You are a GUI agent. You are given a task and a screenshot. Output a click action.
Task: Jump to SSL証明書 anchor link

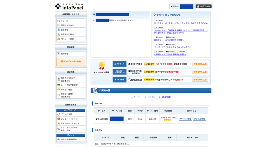click(x=166, y=97)
